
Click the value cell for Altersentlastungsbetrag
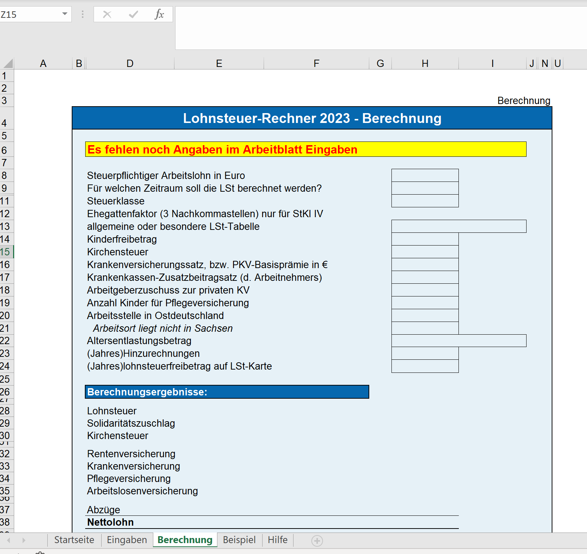pyautogui.click(x=459, y=340)
